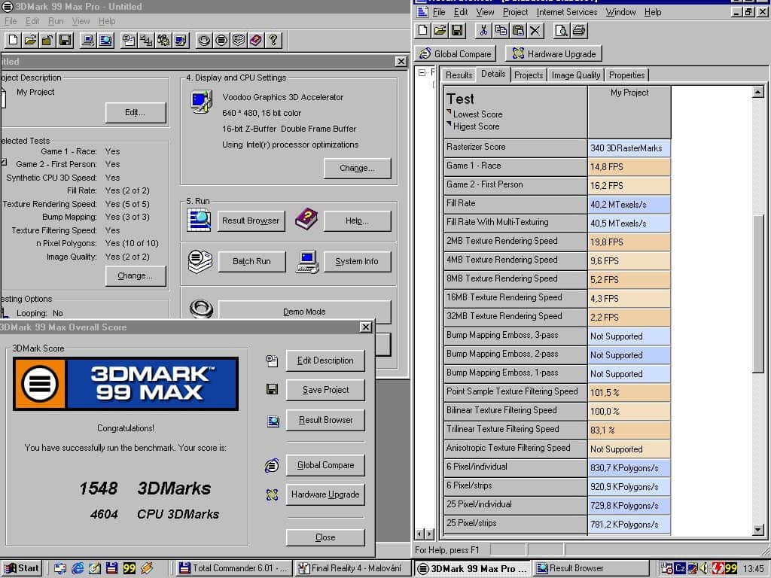771x578 pixels.
Task: Click Result Browser button in Run section
Action: 251,221
